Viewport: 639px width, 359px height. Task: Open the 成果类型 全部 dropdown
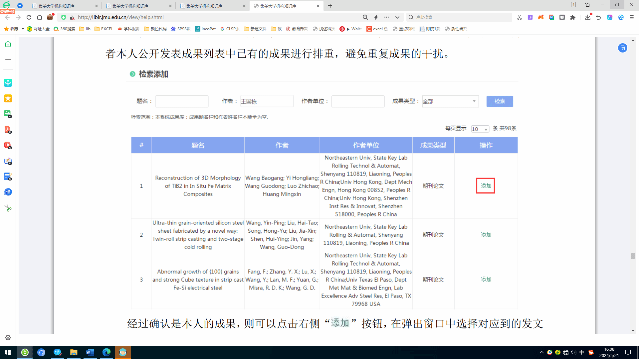450,101
